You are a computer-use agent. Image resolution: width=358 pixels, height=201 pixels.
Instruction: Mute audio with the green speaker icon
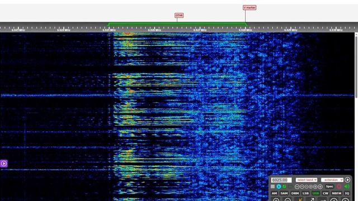point(347,186)
